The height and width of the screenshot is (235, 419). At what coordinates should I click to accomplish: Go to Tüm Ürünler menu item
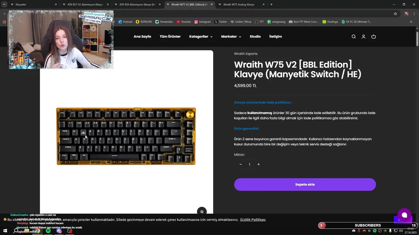170,37
